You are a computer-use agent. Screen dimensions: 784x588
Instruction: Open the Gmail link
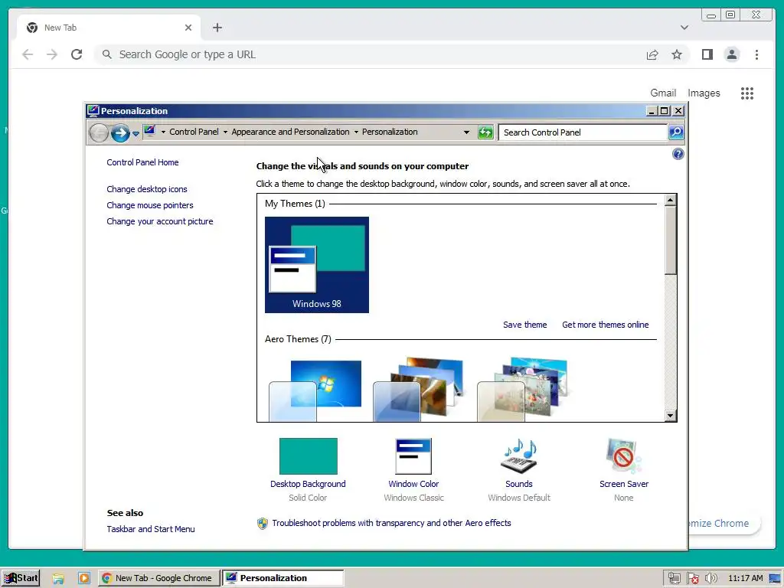663,93
